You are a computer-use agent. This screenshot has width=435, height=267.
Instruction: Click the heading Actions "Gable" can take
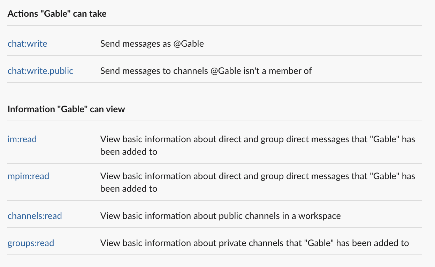pos(57,14)
